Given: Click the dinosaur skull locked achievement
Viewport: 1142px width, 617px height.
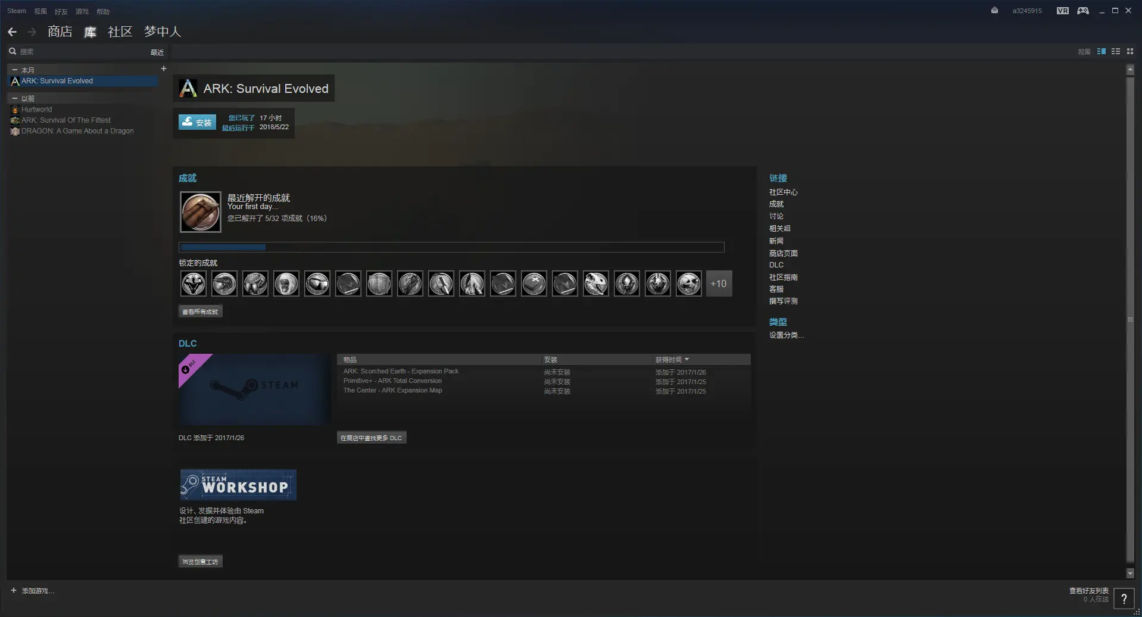Looking at the screenshot, I should 596,283.
